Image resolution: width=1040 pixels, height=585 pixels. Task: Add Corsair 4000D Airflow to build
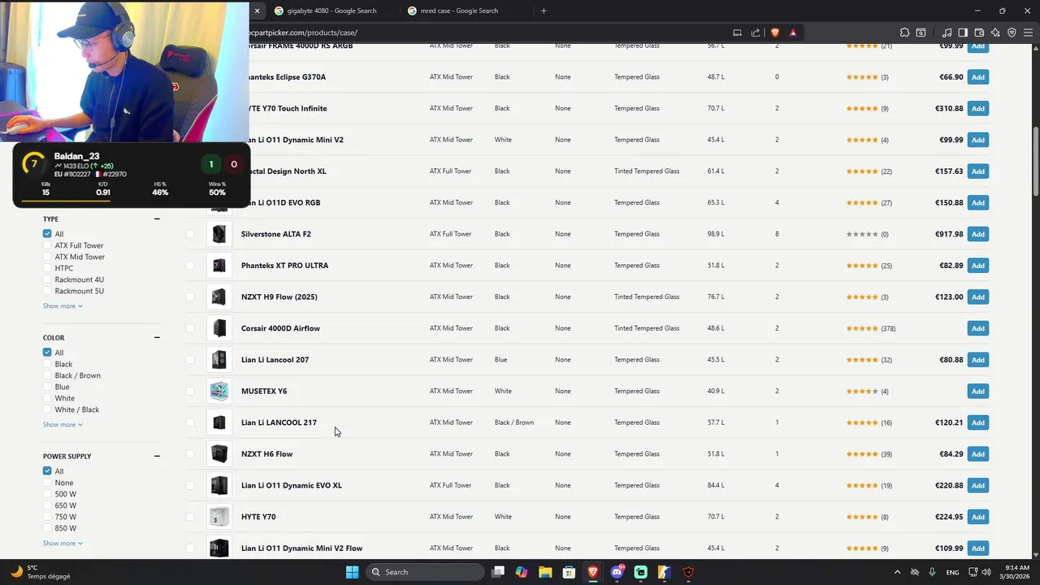(978, 328)
